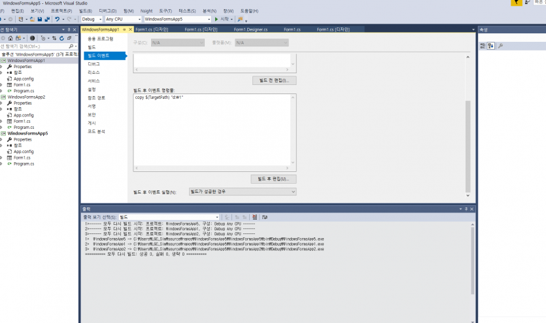Click the feedback icon next to notification flag

click(528, 2)
